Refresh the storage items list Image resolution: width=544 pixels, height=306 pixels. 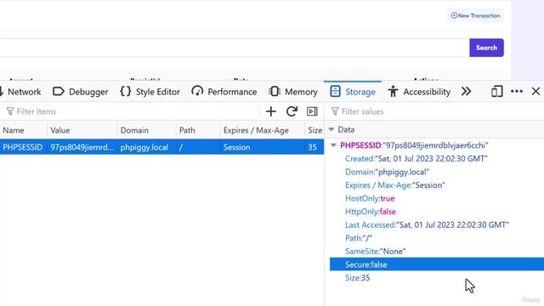(292, 111)
